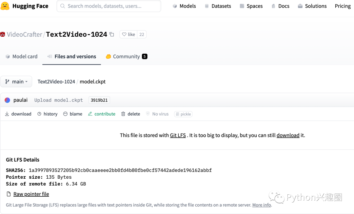Open the Upload model.ckpt commit message

pos(58,100)
